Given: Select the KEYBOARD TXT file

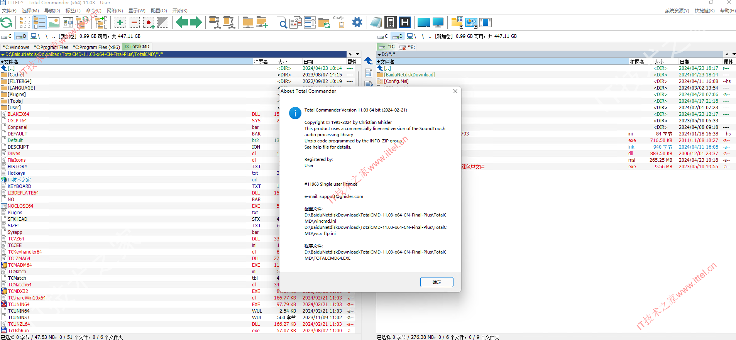Looking at the screenshot, I should coord(19,186).
